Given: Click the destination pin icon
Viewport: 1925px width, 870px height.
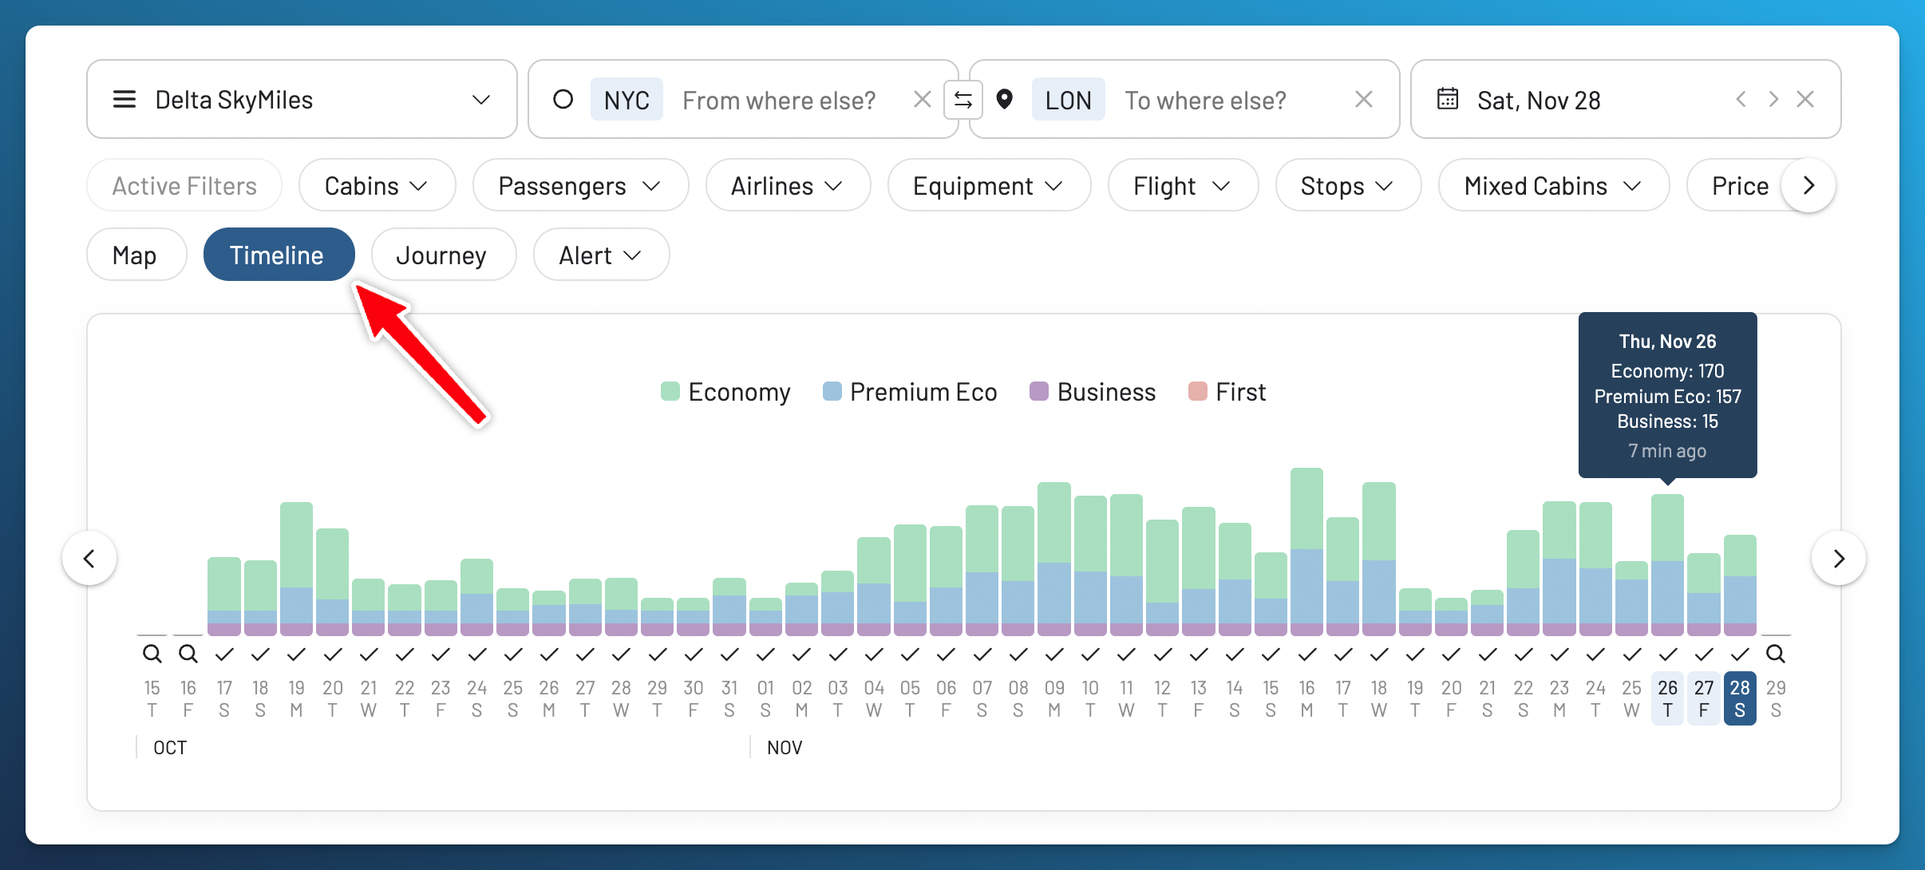Looking at the screenshot, I should pos(1005,100).
